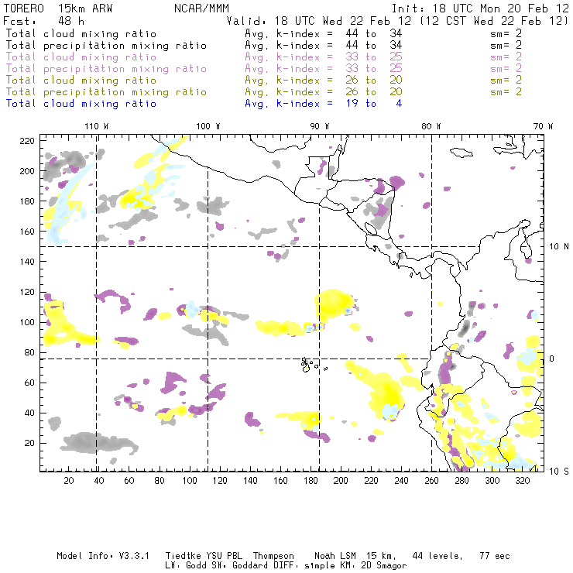
Task: Click the '100 W' longitude label
Action: (x=208, y=126)
